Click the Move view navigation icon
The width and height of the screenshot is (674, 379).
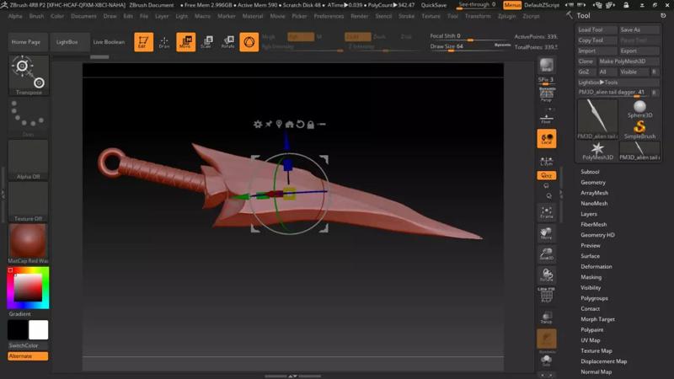click(546, 233)
